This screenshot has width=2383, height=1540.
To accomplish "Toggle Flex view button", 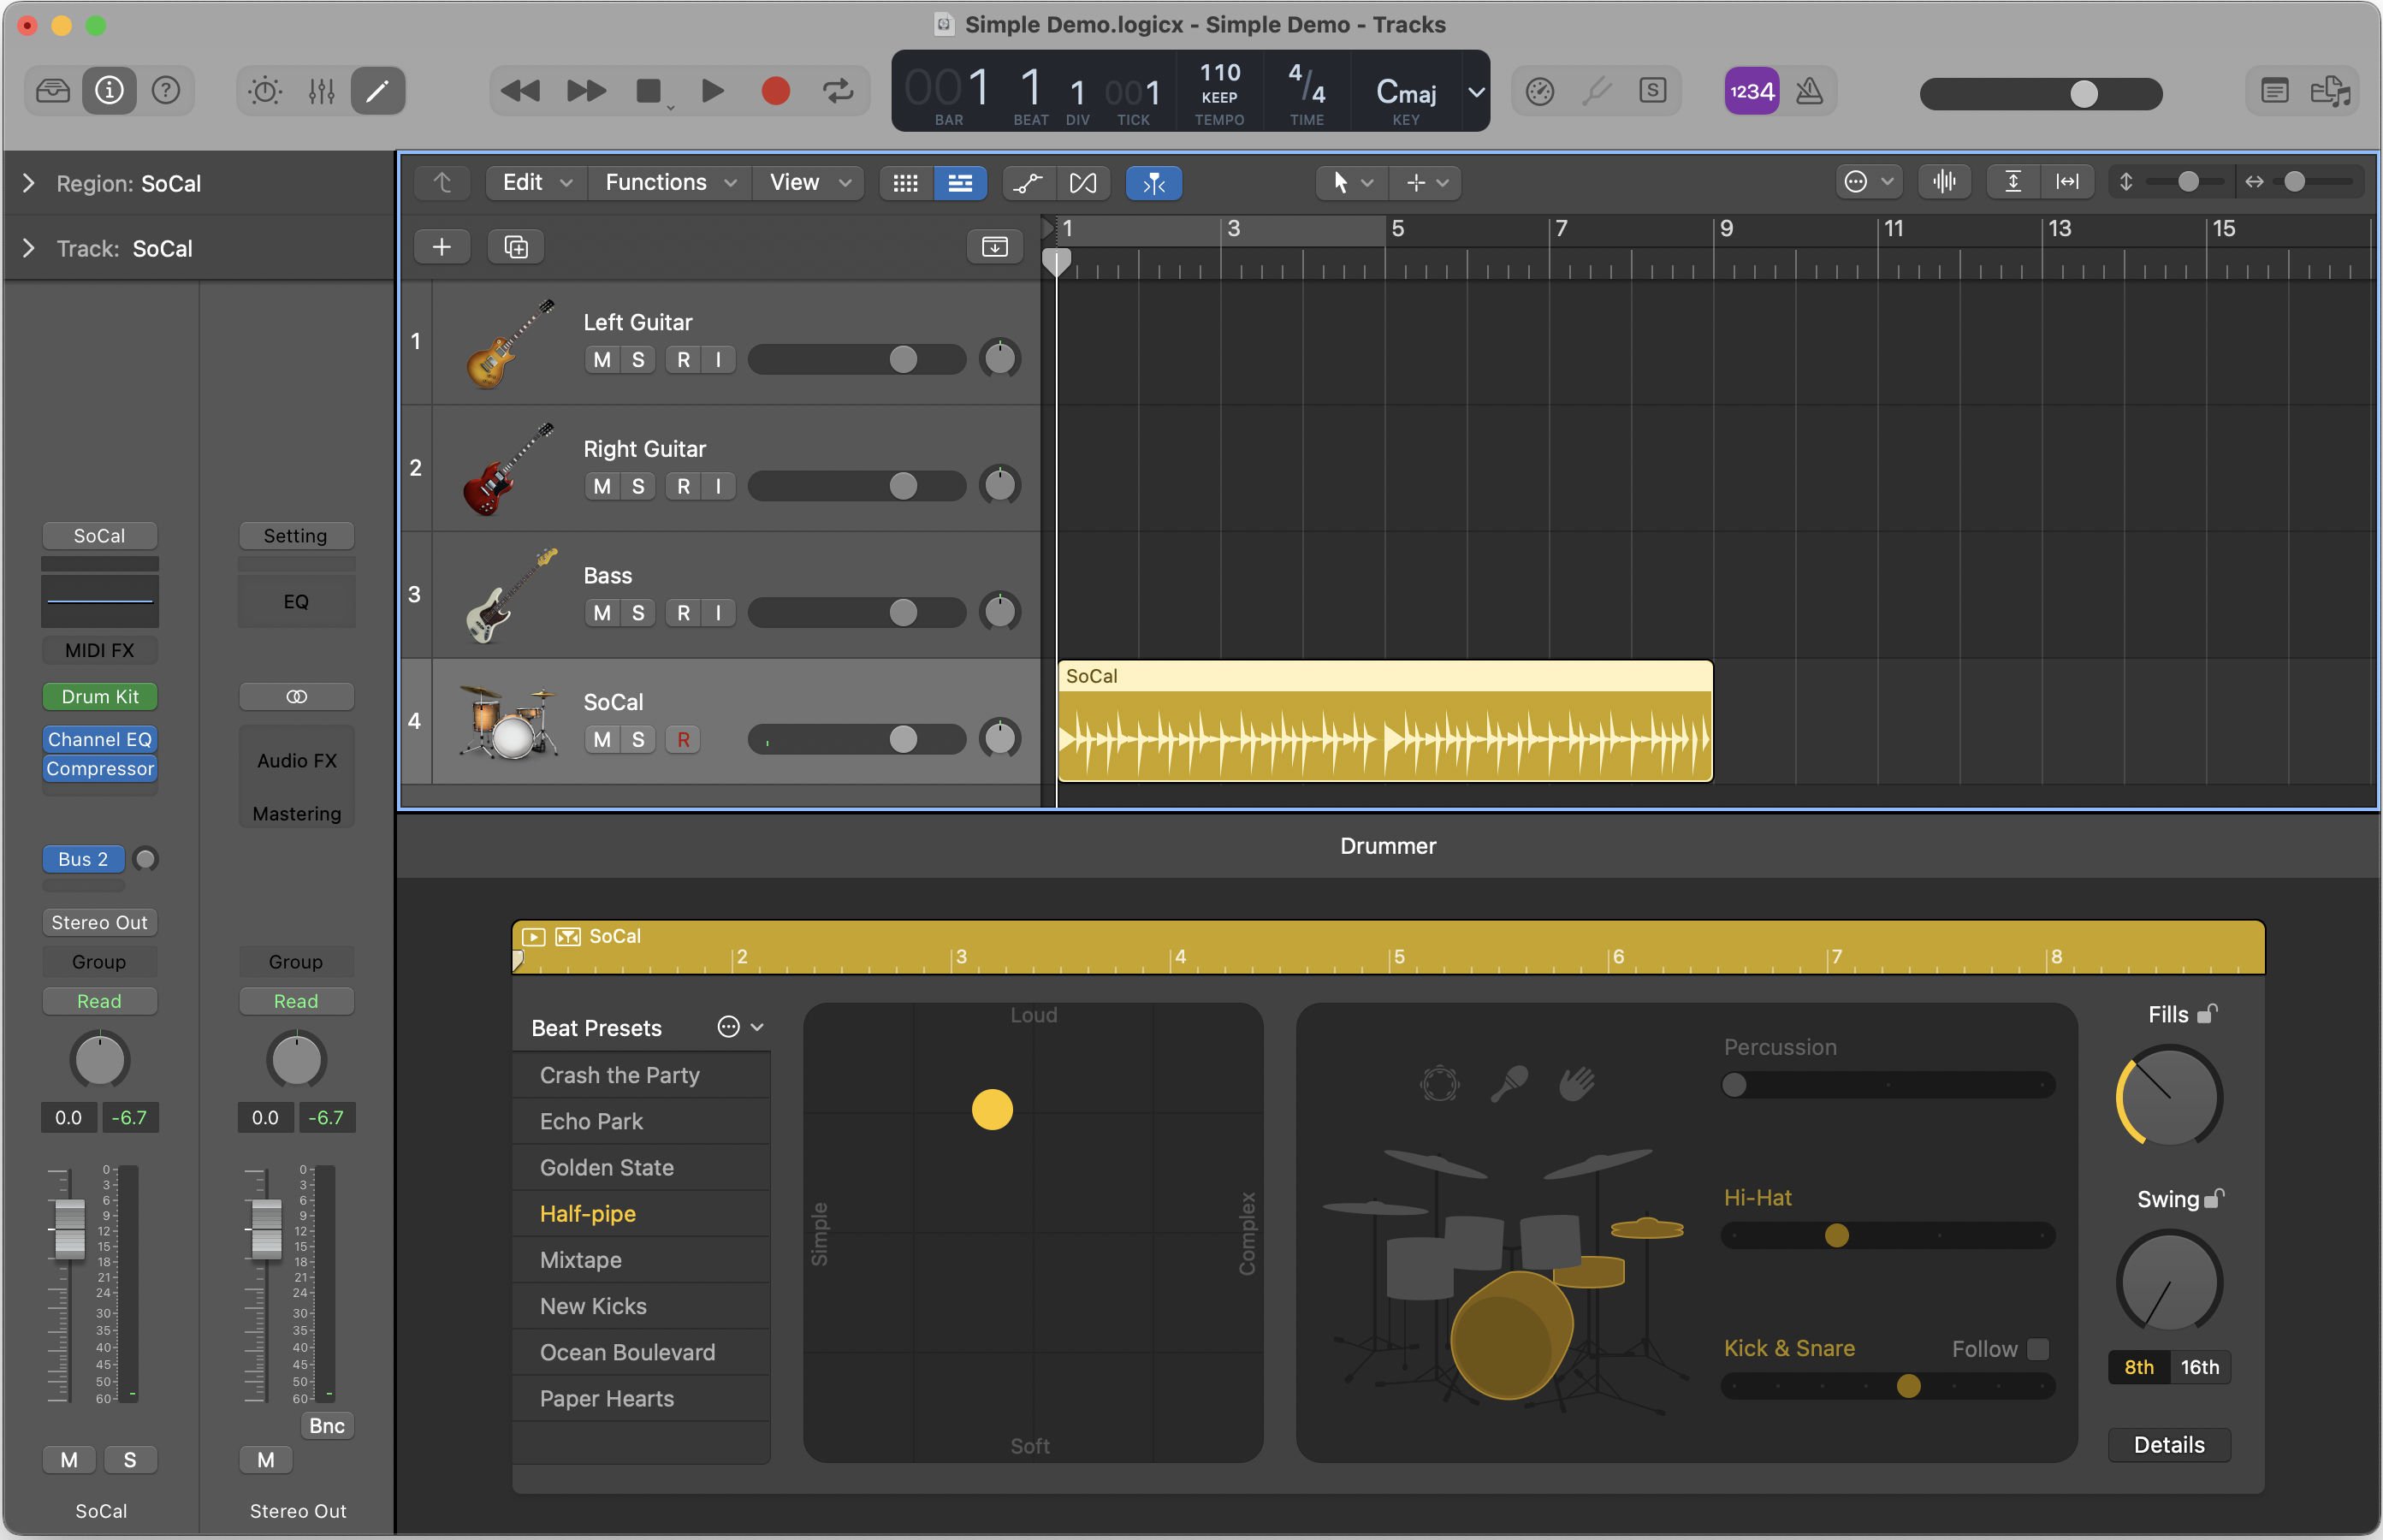I will [1083, 182].
